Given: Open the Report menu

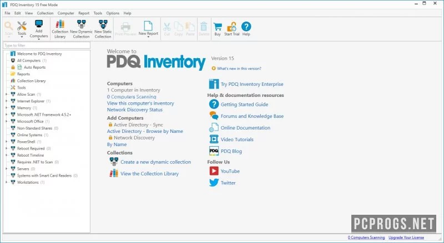Looking at the screenshot, I should tap(84, 13).
